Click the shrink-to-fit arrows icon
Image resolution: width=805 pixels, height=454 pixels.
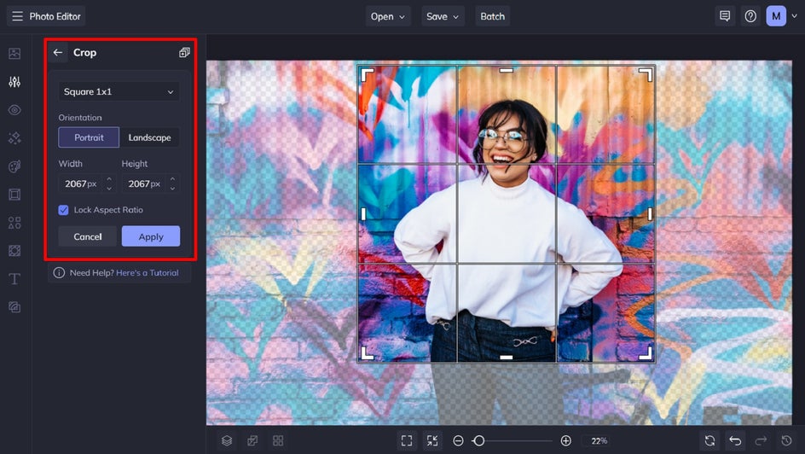pyautogui.click(x=432, y=440)
